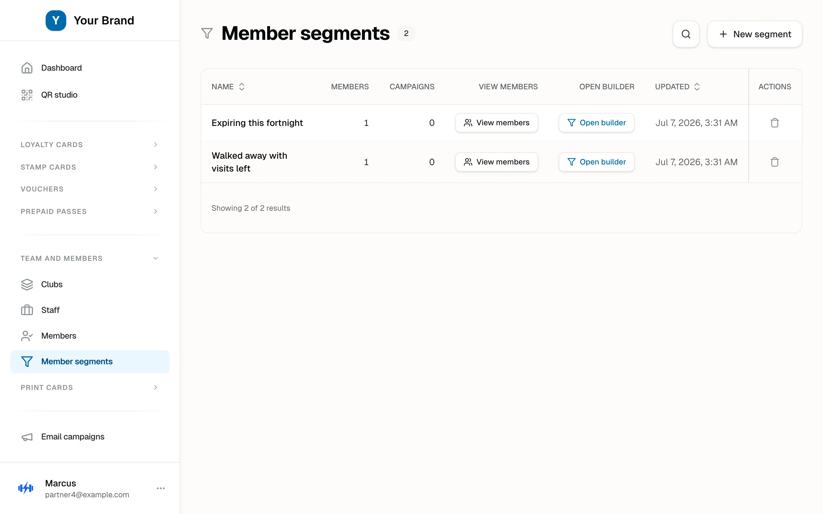
Task: Click the Your Brand logo icon
Action: [x=56, y=20]
